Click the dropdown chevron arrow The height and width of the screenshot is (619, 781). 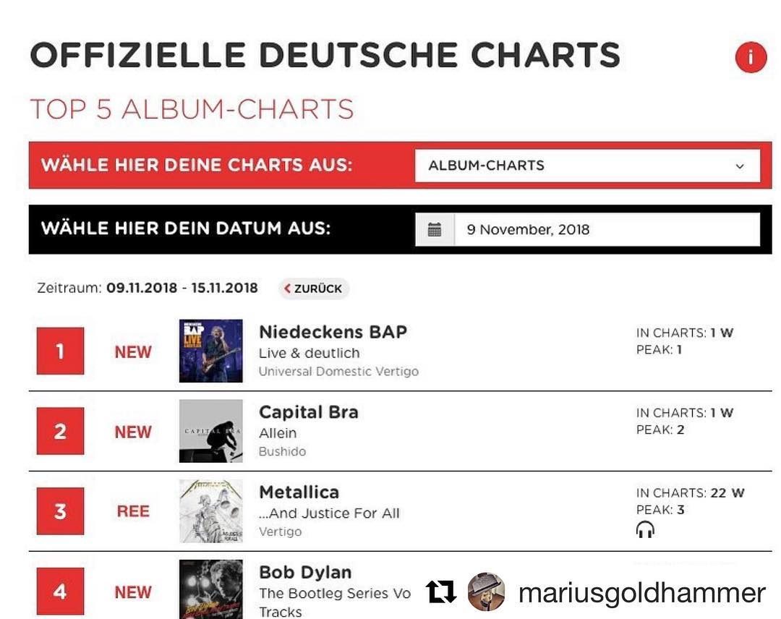740,166
